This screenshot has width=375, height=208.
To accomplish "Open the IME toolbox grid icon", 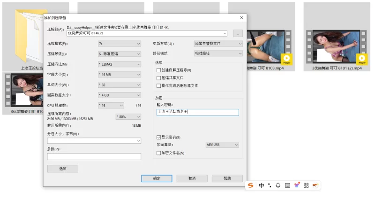I will coord(306,185).
